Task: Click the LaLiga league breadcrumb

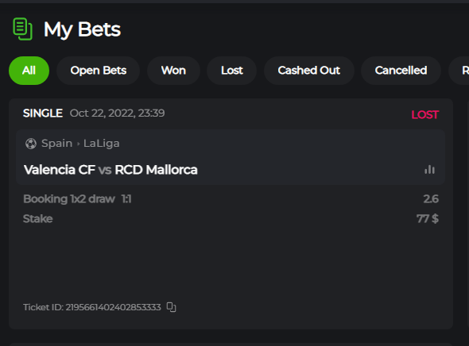Action: click(102, 144)
